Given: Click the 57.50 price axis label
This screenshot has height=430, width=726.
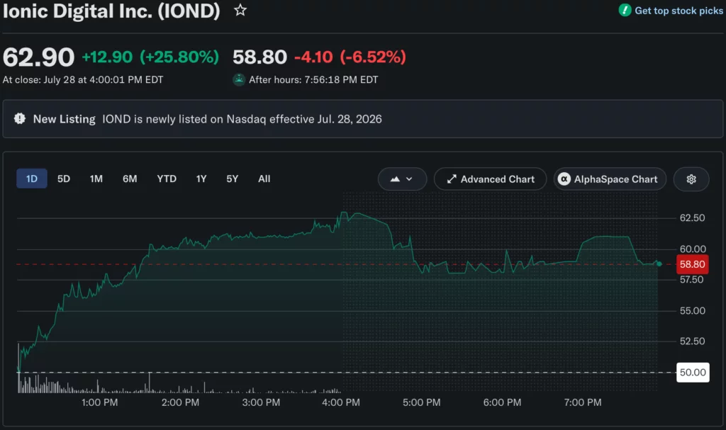Looking at the screenshot, I should click(x=691, y=280).
